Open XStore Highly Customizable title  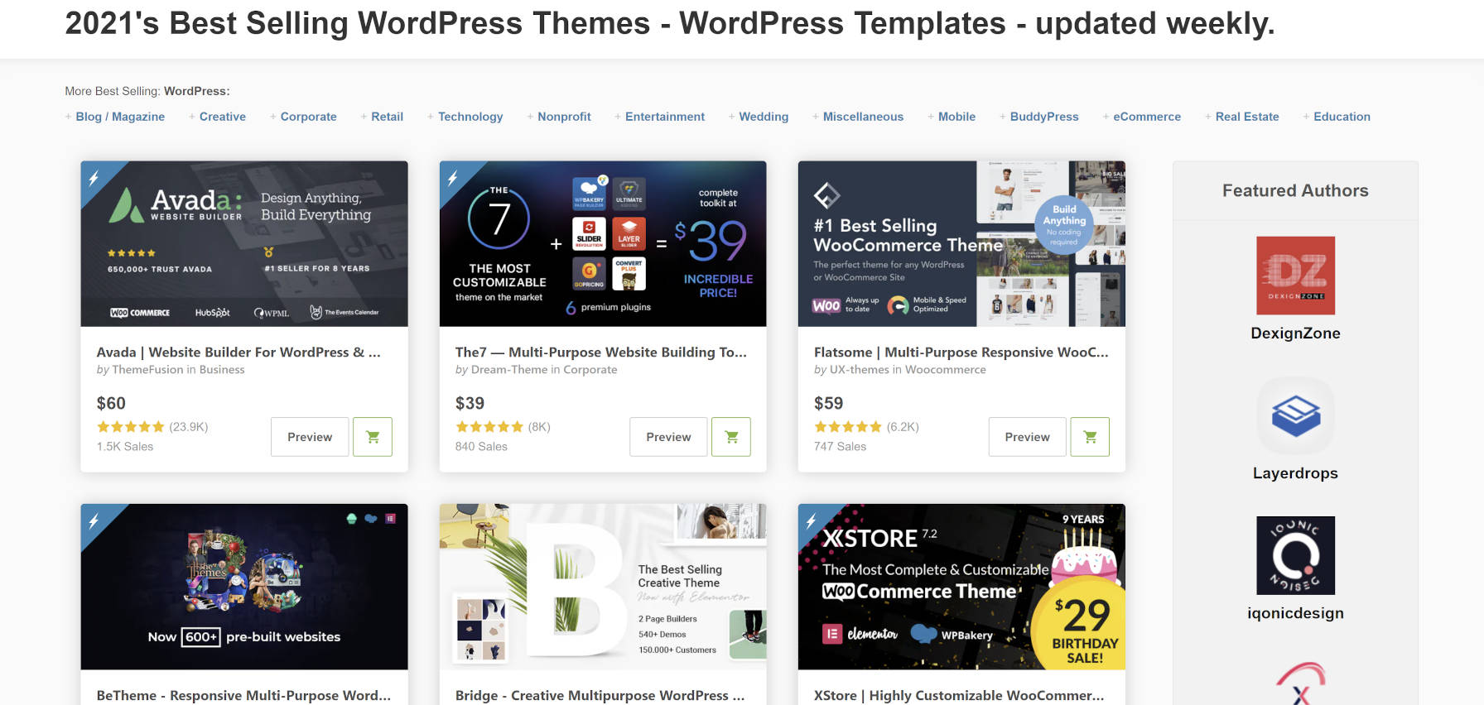(959, 696)
